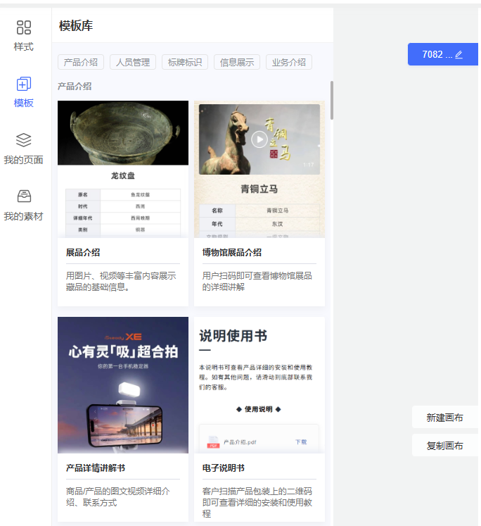Play the 青铜立马 video preview
The image size is (481, 526).
[259, 139]
